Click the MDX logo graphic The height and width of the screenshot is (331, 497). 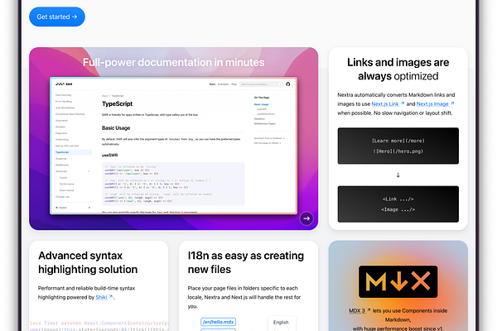398,281
